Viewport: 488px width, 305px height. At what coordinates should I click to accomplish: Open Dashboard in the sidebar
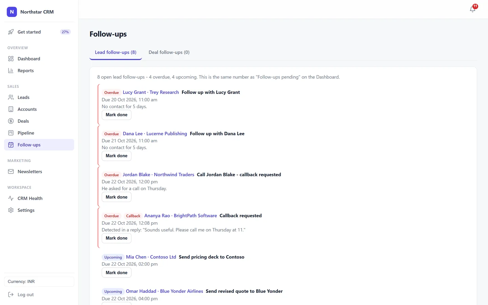[x=39, y=59]
